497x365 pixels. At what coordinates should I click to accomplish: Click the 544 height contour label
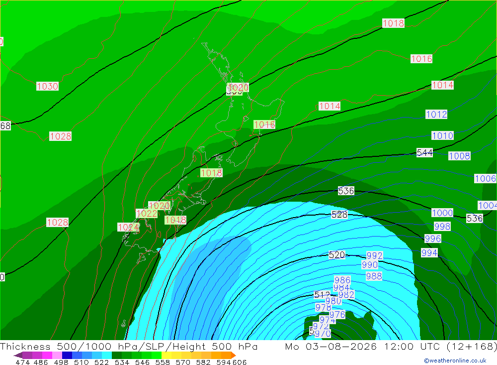coord(425,153)
